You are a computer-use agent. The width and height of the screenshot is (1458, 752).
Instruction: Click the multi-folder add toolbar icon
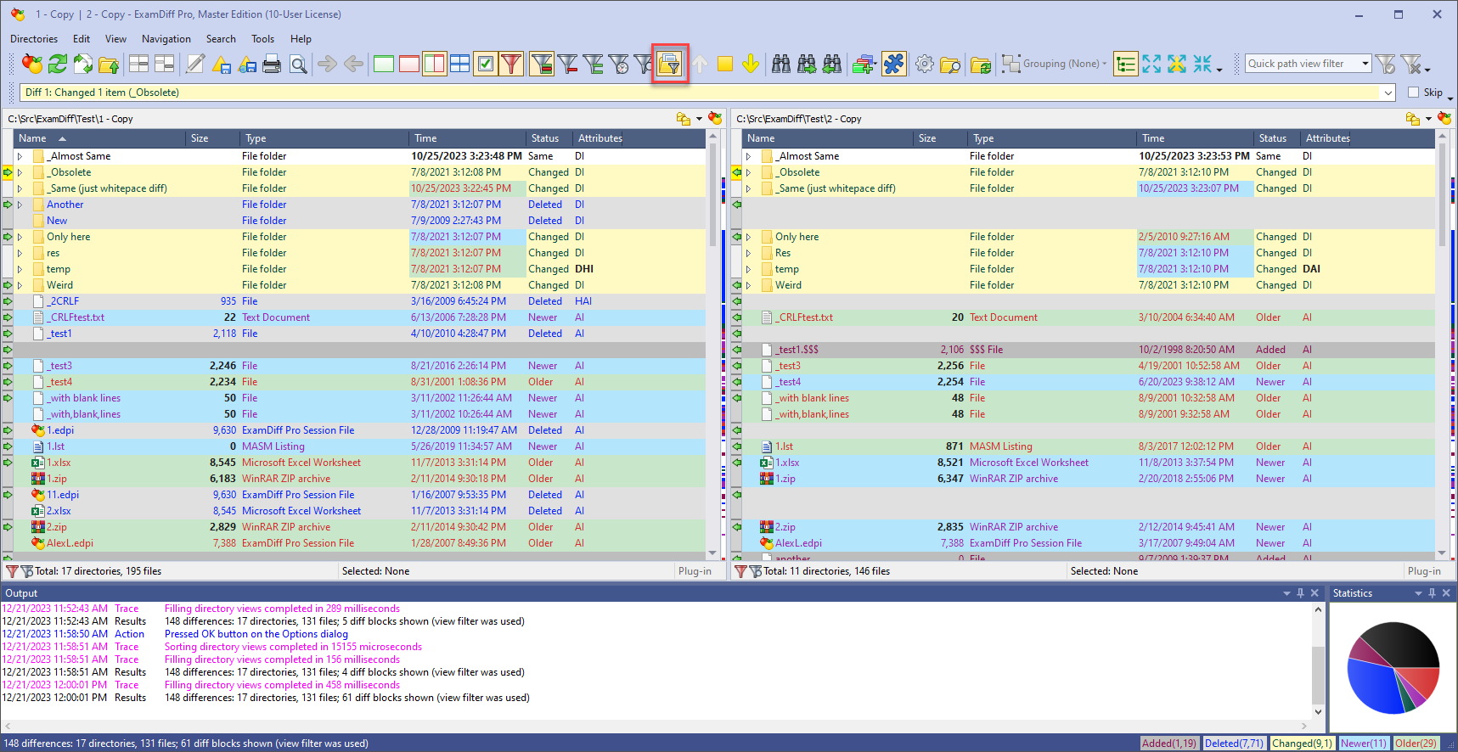point(864,64)
